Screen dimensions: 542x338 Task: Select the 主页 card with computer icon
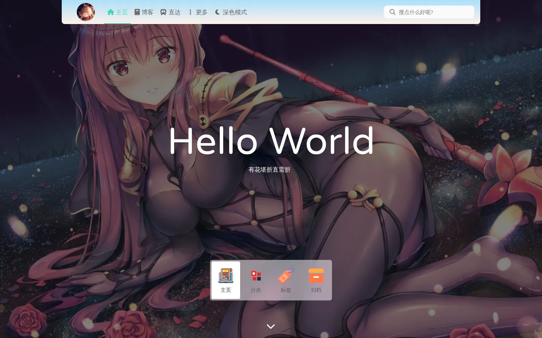click(x=226, y=280)
